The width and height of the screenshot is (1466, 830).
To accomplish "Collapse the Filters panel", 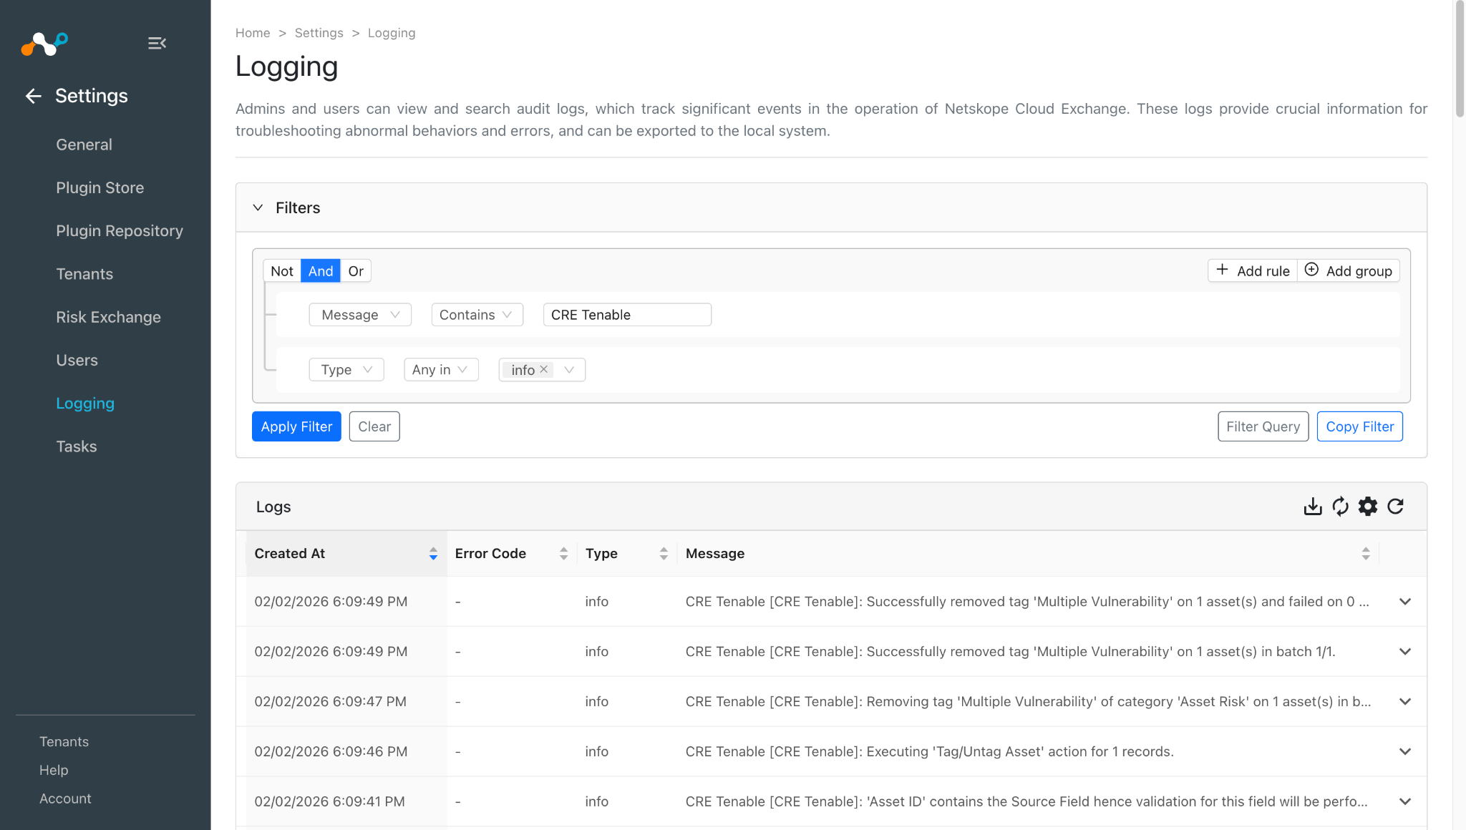I will coord(258,207).
